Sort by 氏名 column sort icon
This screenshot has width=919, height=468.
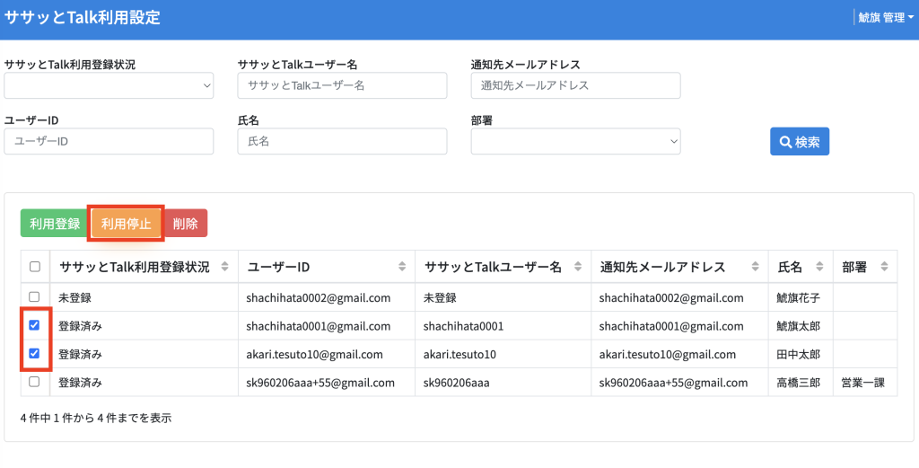[x=820, y=267]
